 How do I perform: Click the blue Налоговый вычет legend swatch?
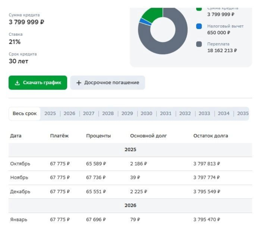(199, 26)
